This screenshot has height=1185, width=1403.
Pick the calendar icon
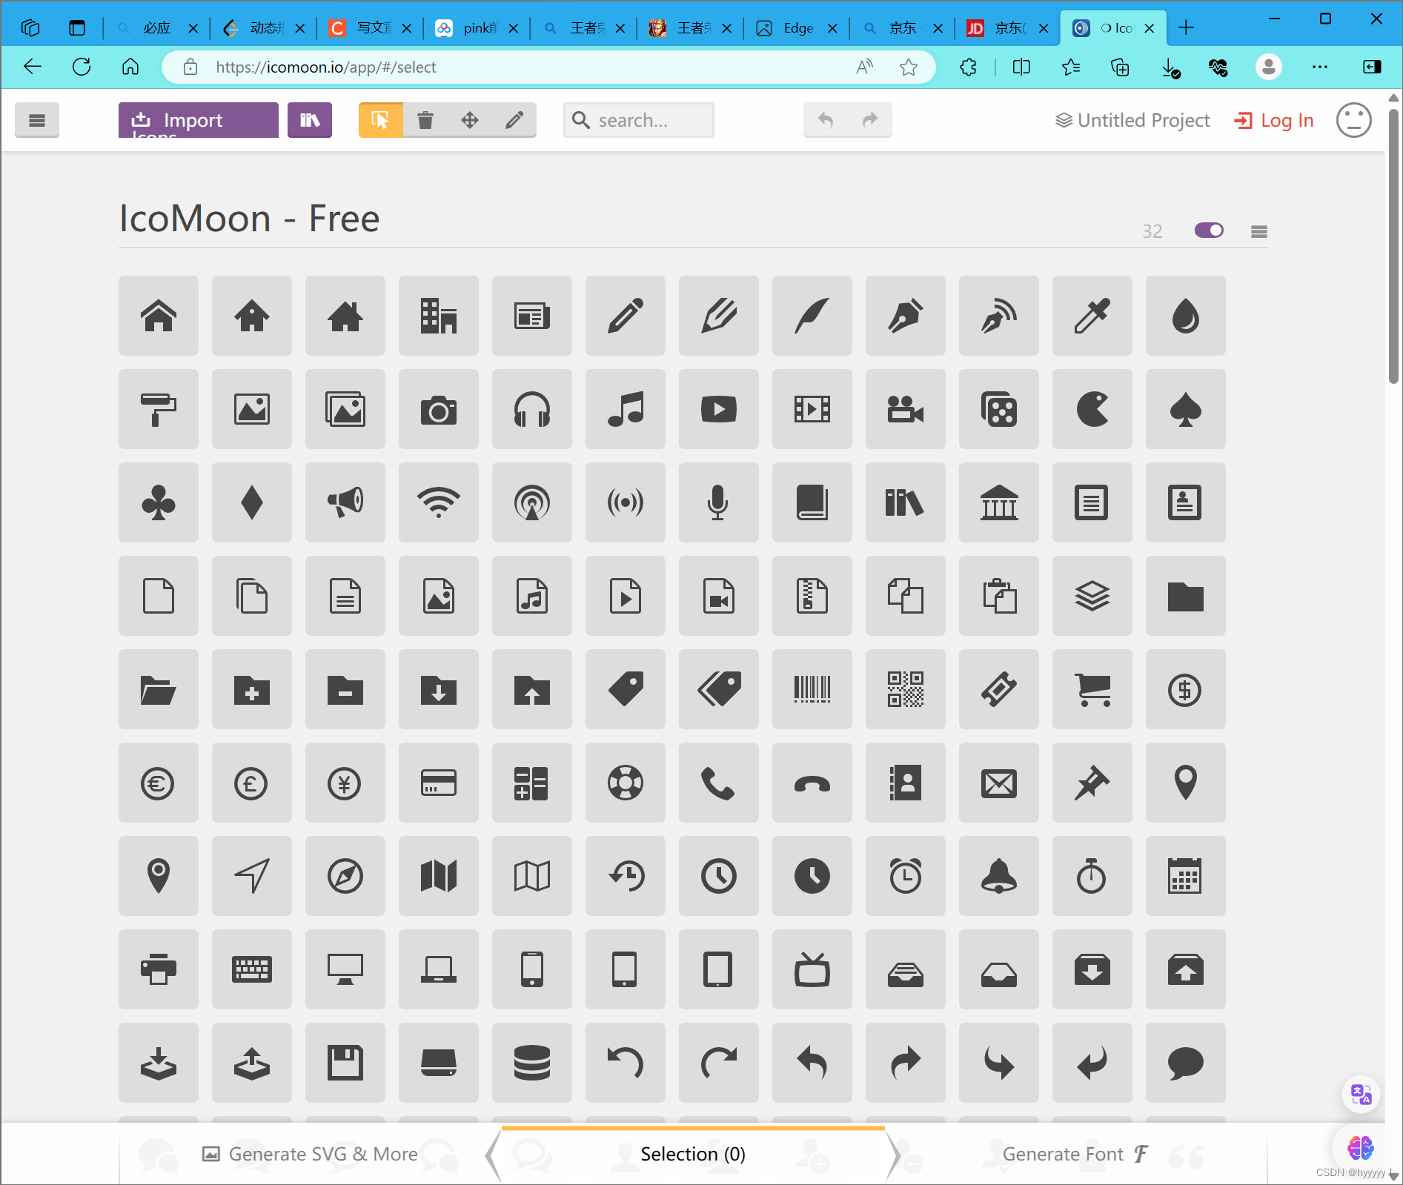point(1186,876)
